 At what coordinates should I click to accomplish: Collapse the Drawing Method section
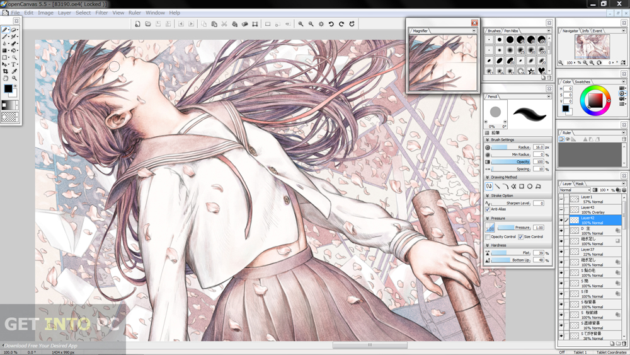point(488,177)
